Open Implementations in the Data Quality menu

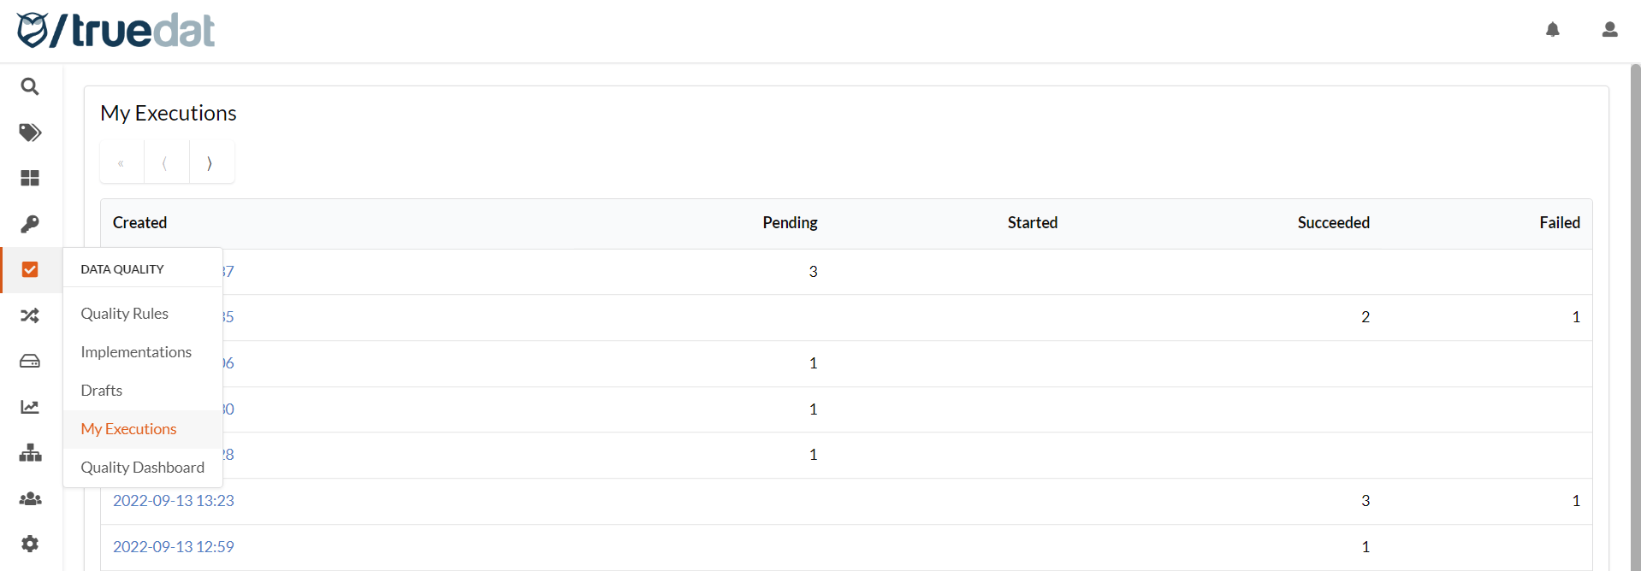[136, 352]
